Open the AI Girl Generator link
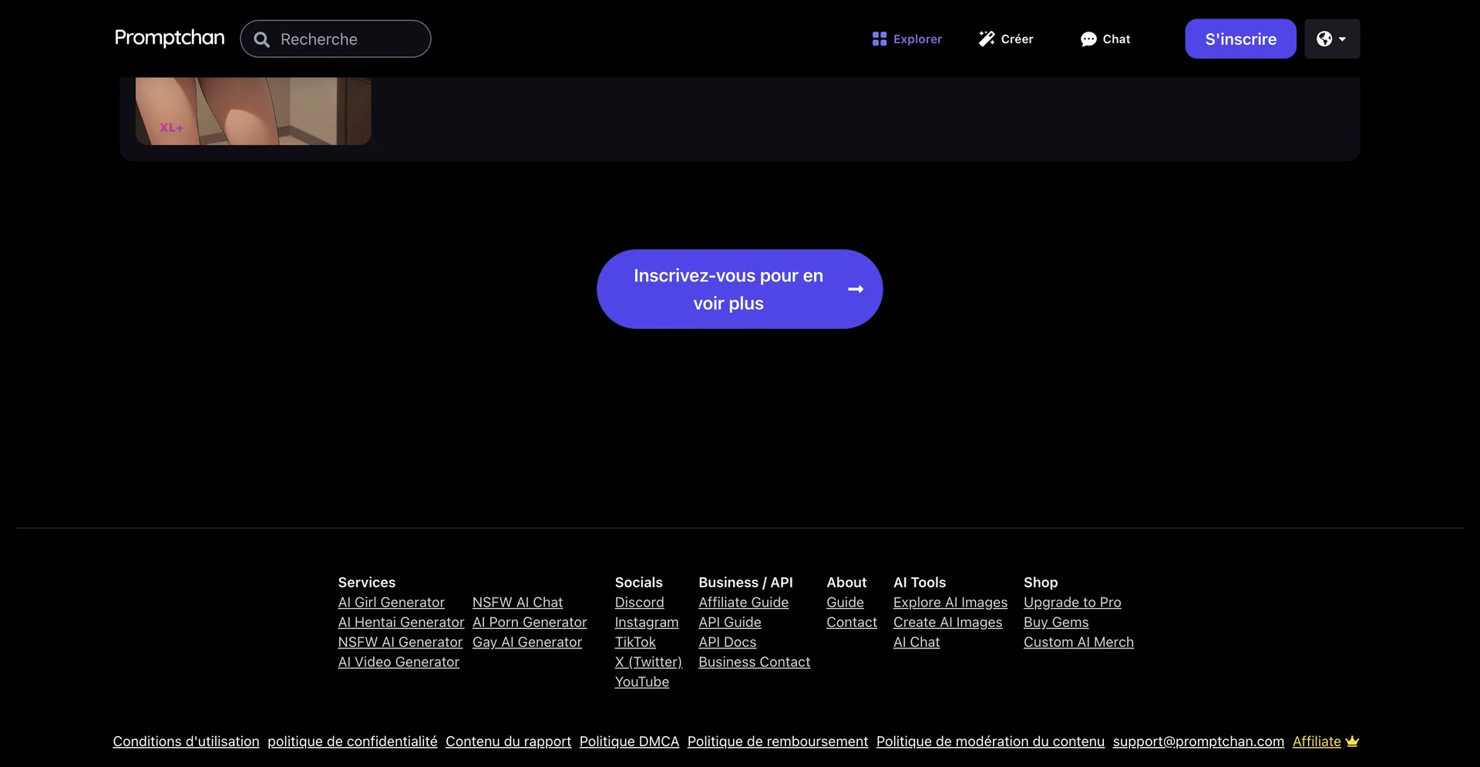 pyautogui.click(x=391, y=602)
